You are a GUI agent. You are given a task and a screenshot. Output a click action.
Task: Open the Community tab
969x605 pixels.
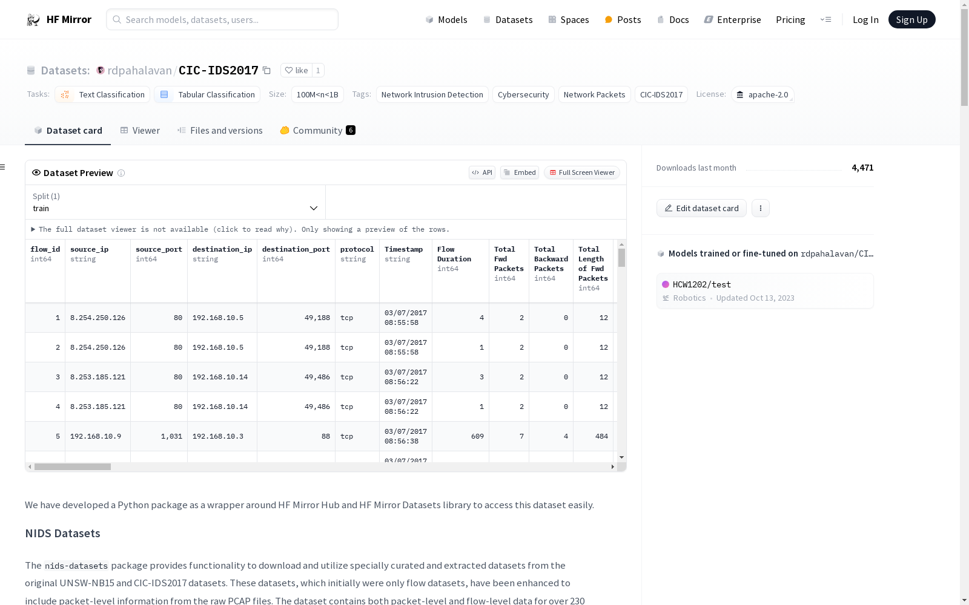(318, 131)
